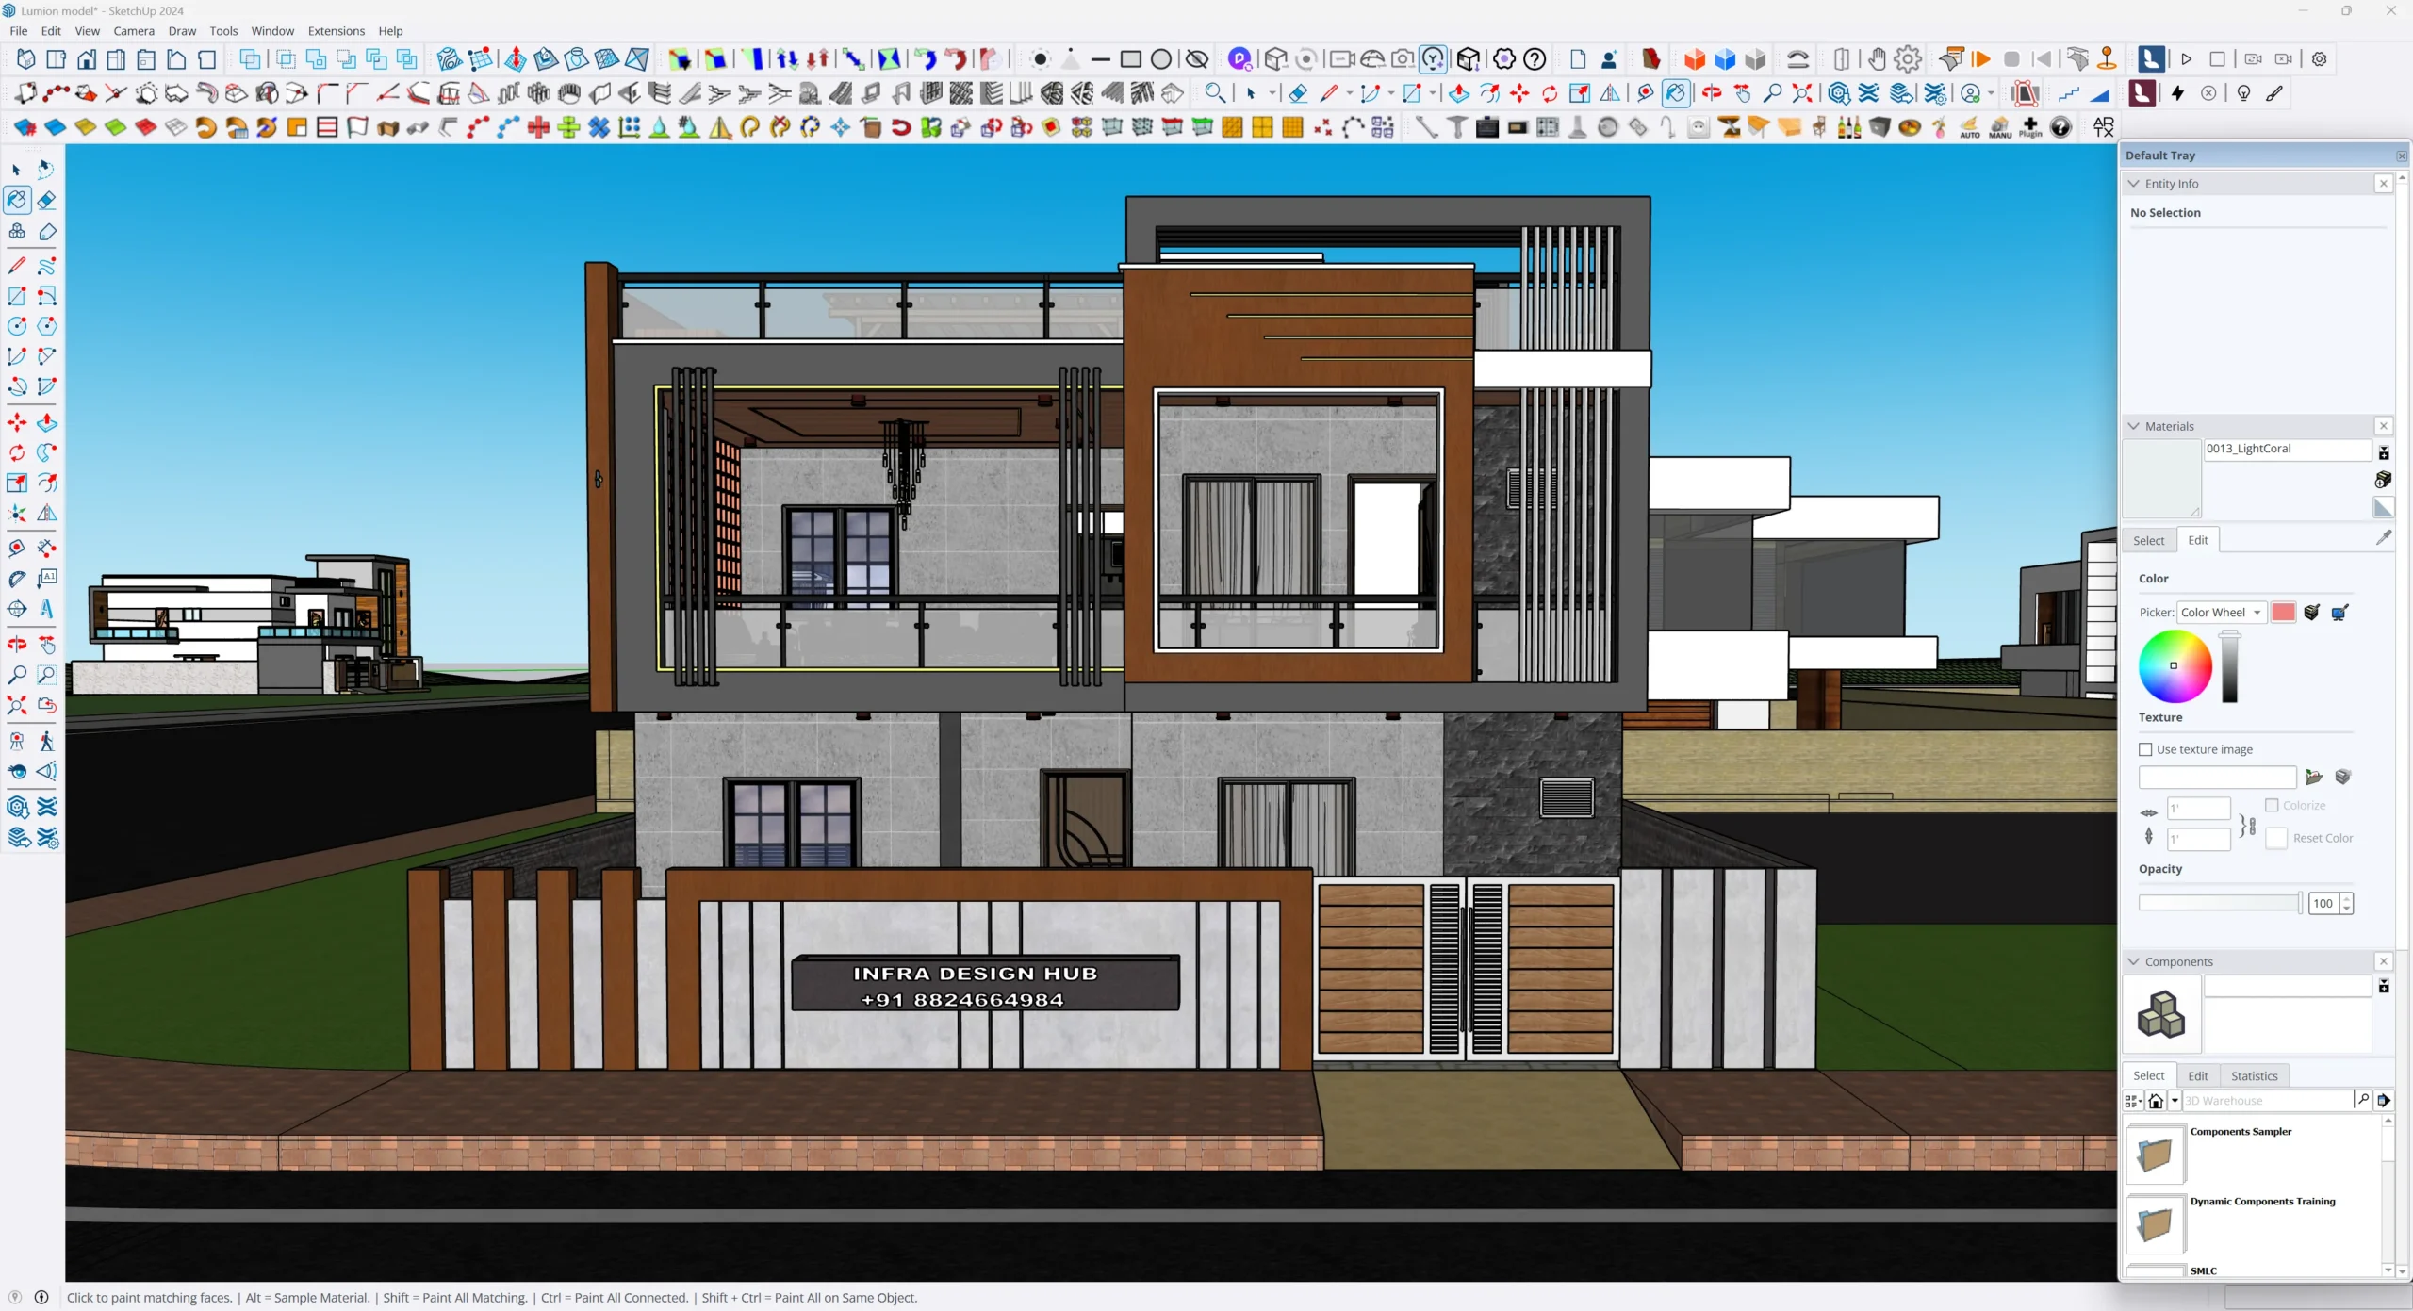Screen dimensions: 2413x1311
Task: Choose the Lasso Select tool
Action: pos(46,170)
